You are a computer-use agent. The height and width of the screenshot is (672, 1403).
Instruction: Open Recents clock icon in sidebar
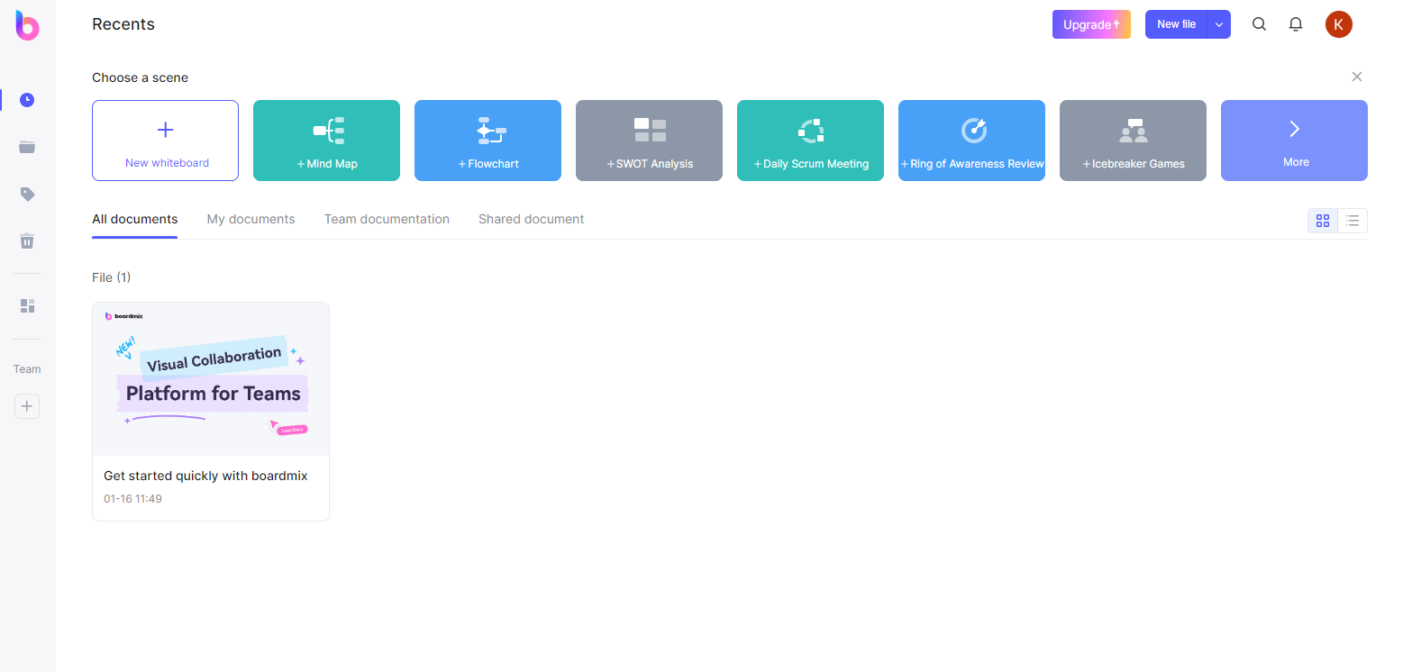tap(27, 100)
